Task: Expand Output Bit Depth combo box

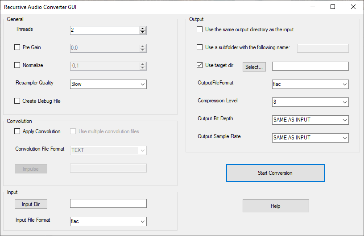Action: pyautogui.click(x=310, y=120)
